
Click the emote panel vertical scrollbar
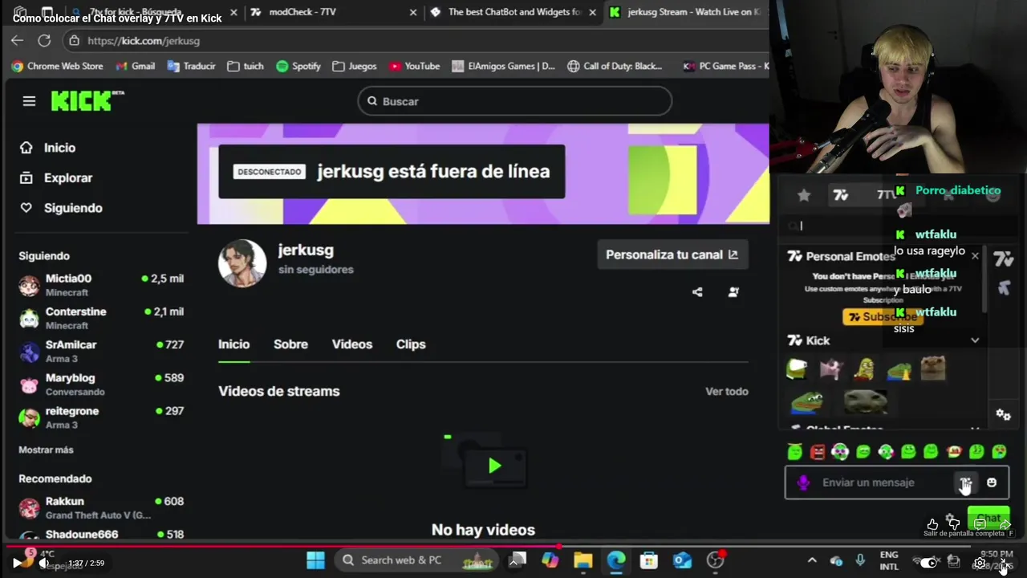pos(985,277)
